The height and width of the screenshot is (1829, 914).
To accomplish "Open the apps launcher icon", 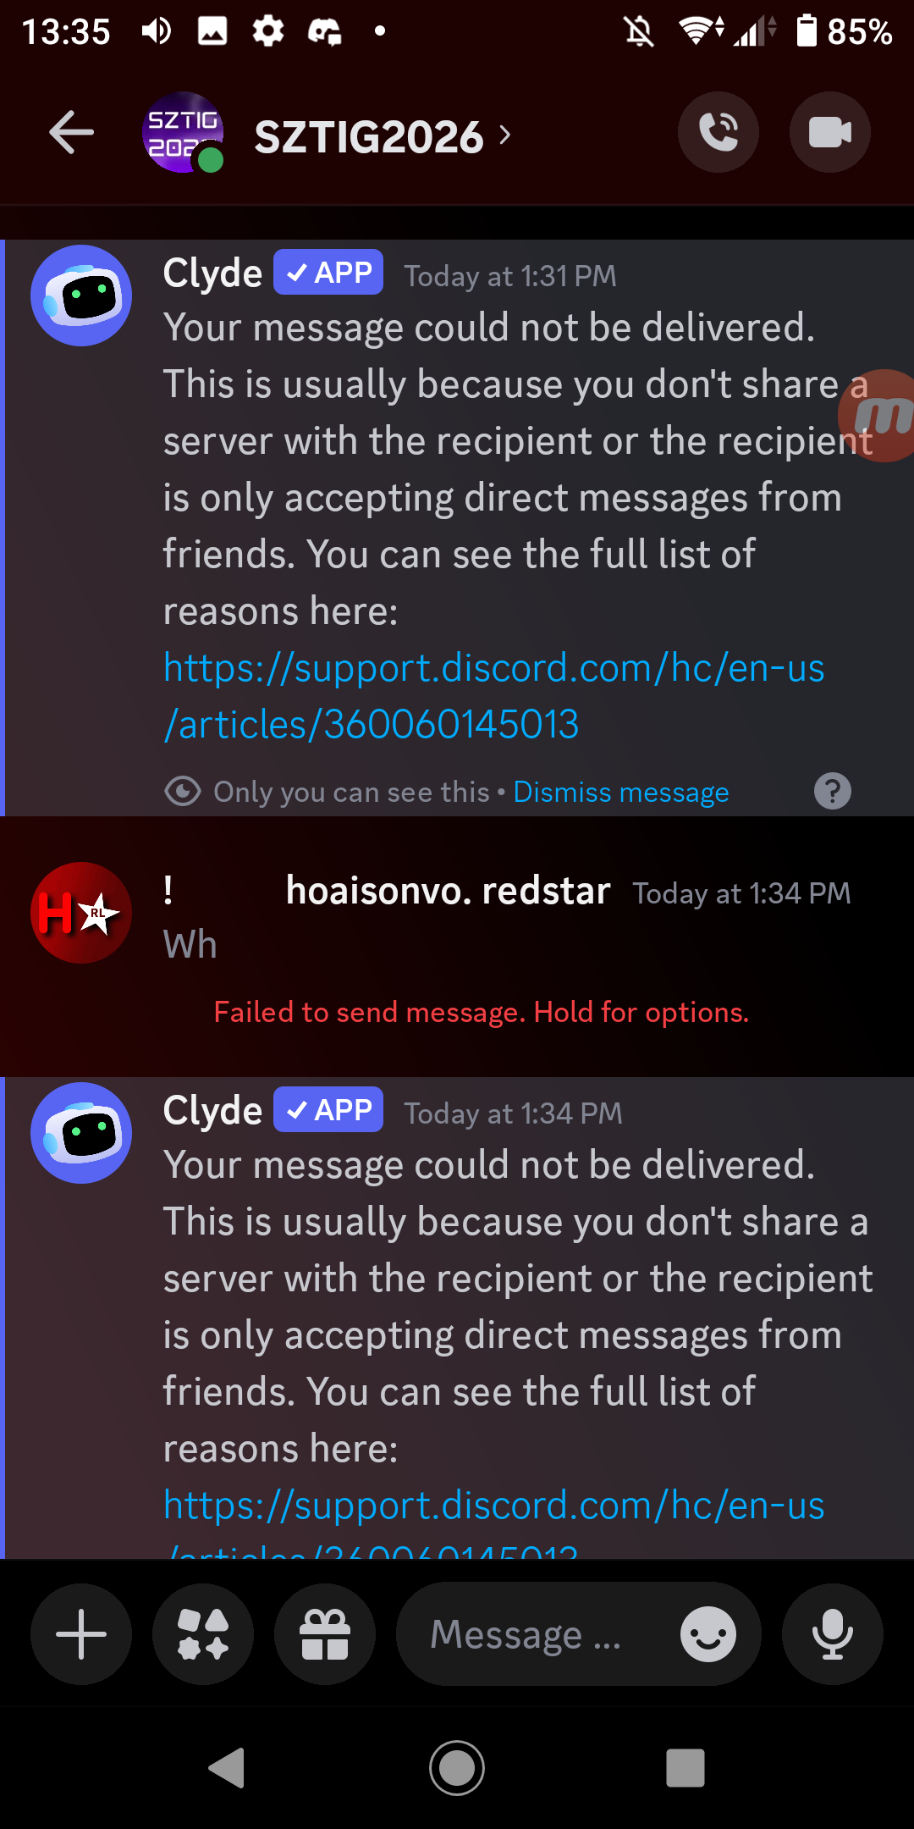I will pos(203,1633).
